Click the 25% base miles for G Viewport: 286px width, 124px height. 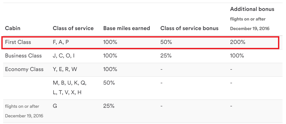tap(109, 106)
